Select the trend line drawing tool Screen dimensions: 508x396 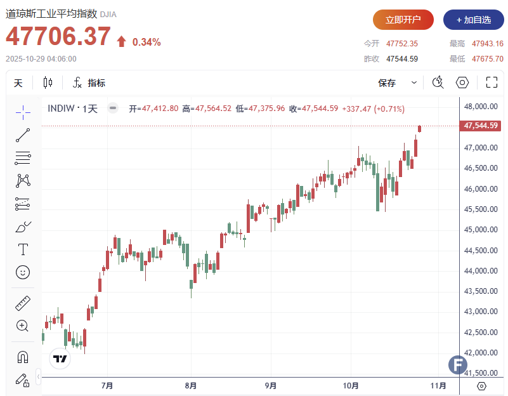click(x=23, y=135)
